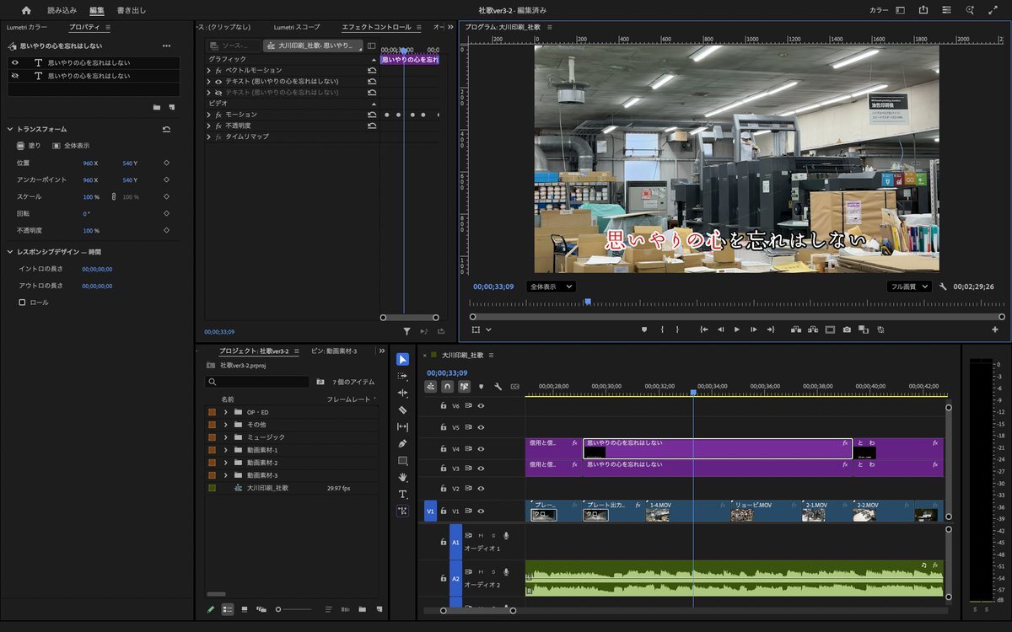Image resolution: width=1012 pixels, height=632 pixels.
Task: Click the 塗り fill button in Transform
Action: [29, 146]
